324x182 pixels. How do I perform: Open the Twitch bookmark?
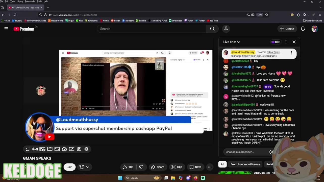(x=189, y=21)
